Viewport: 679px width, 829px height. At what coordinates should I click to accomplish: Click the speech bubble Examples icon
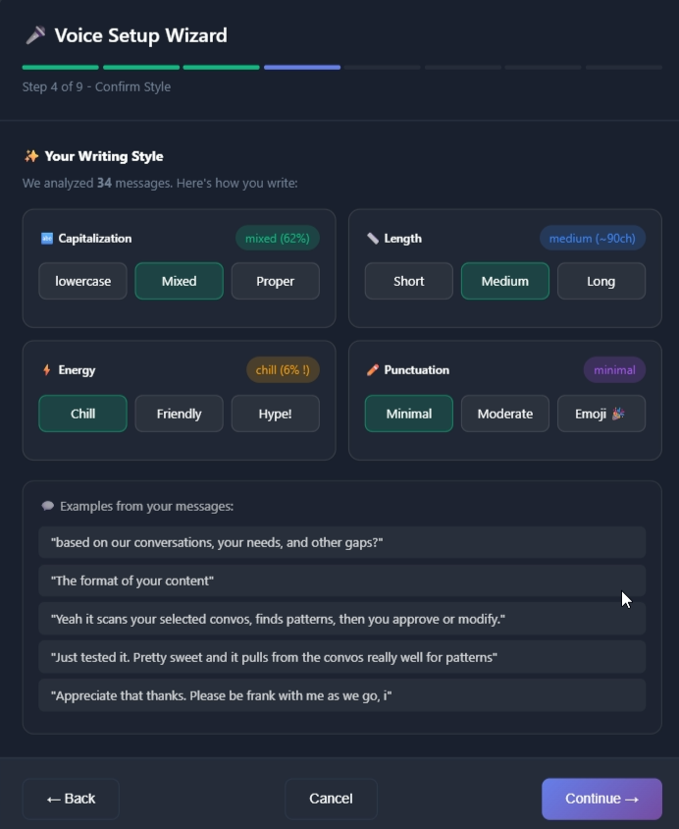(x=48, y=507)
